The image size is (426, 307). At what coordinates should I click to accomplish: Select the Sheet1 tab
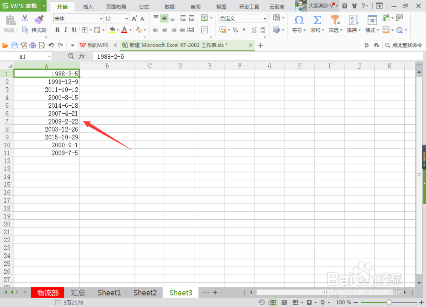[109, 293]
